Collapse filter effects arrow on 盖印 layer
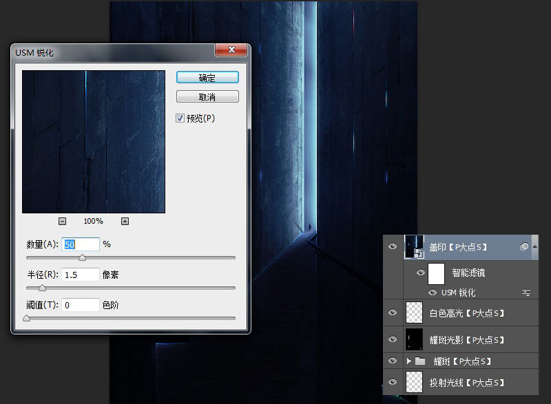551x404 pixels. pyautogui.click(x=535, y=246)
